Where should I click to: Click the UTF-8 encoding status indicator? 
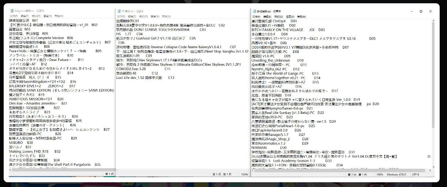pyautogui.click(x=415, y=175)
